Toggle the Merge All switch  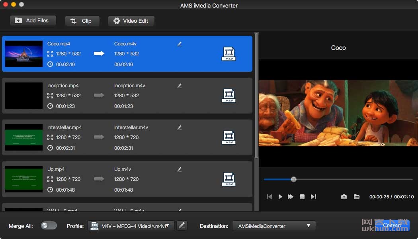click(49, 226)
